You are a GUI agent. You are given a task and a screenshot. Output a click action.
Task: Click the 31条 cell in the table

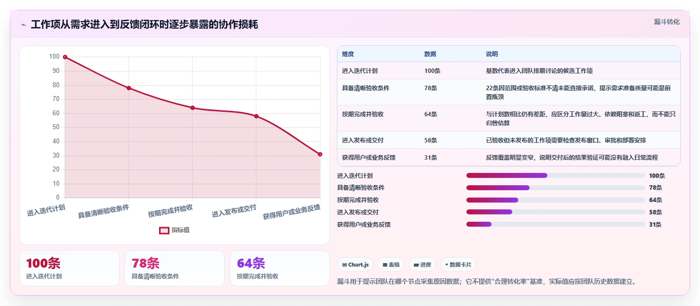click(x=431, y=158)
